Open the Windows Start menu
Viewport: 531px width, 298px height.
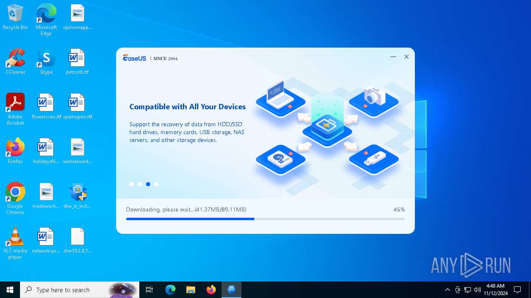click(10, 290)
